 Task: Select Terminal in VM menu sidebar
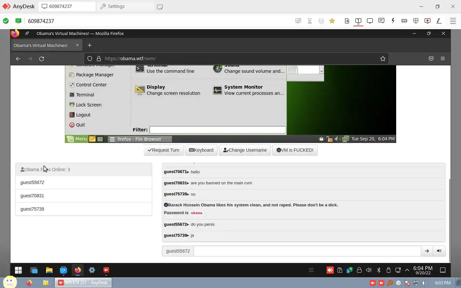(x=81, y=95)
